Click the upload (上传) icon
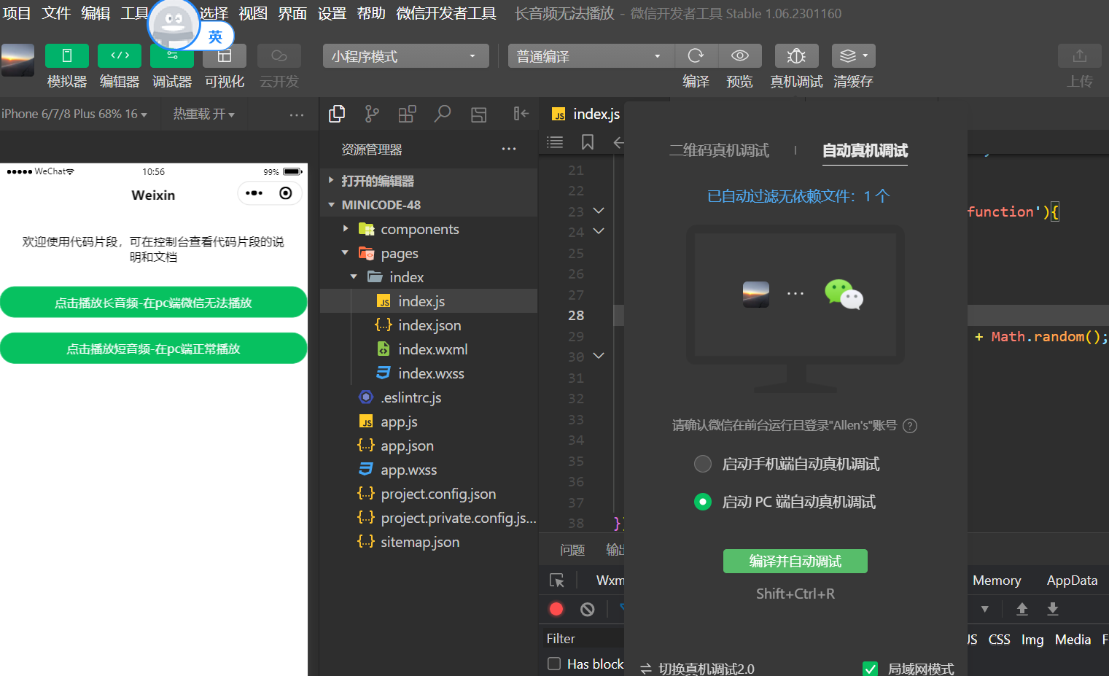This screenshot has height=676, width=1109. point(1080,56)
